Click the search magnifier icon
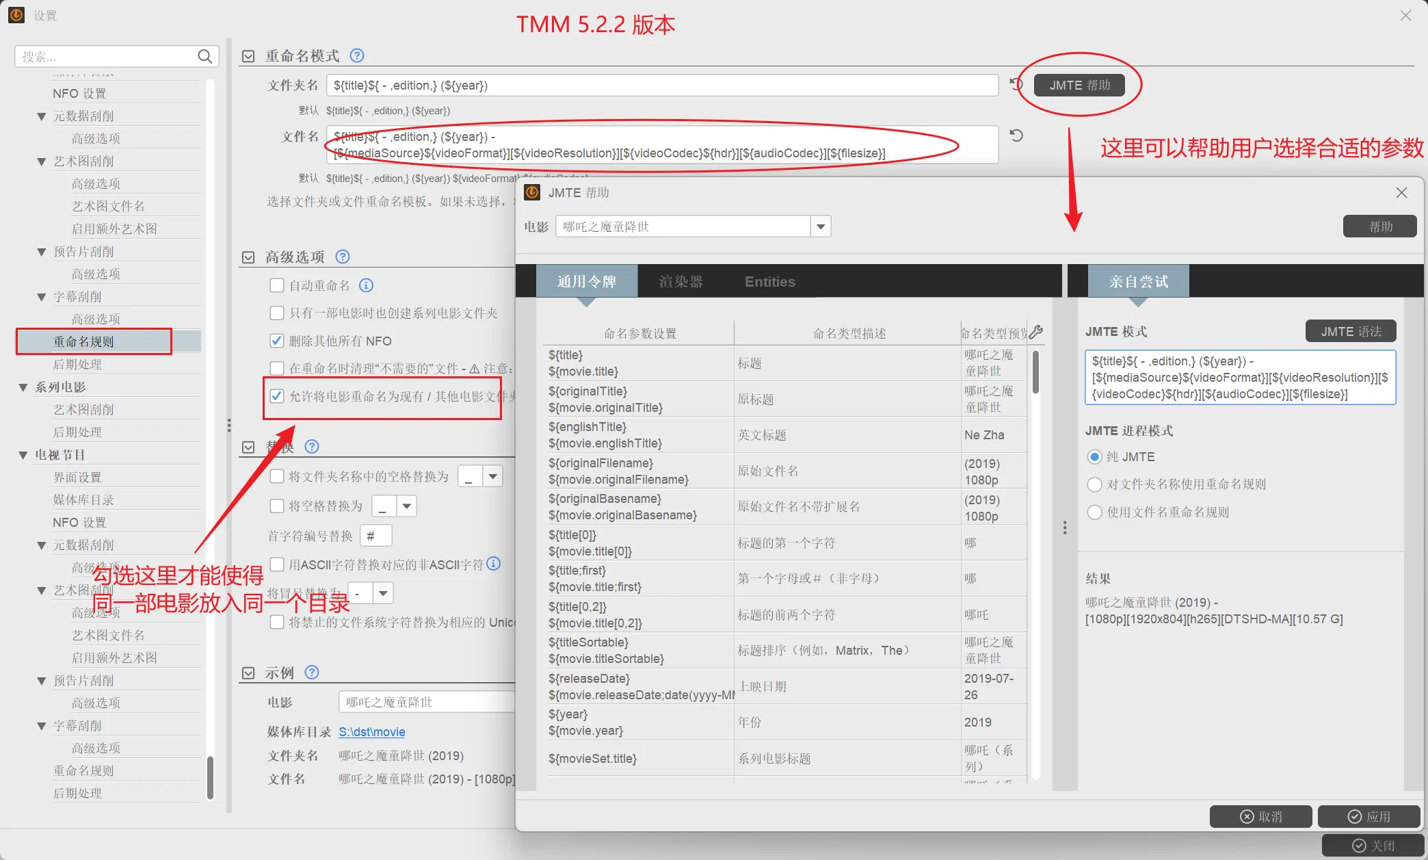The width and height of the screenshot is (1428, 860). pyautogui.click(x=204, y=56)
